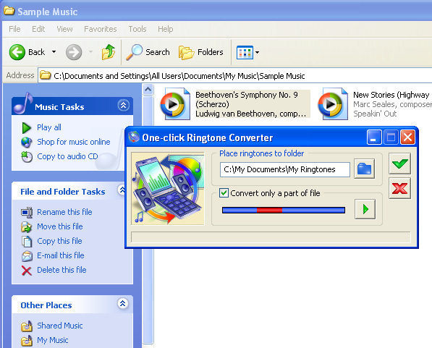Open the Tools menu

coord(137,29)
